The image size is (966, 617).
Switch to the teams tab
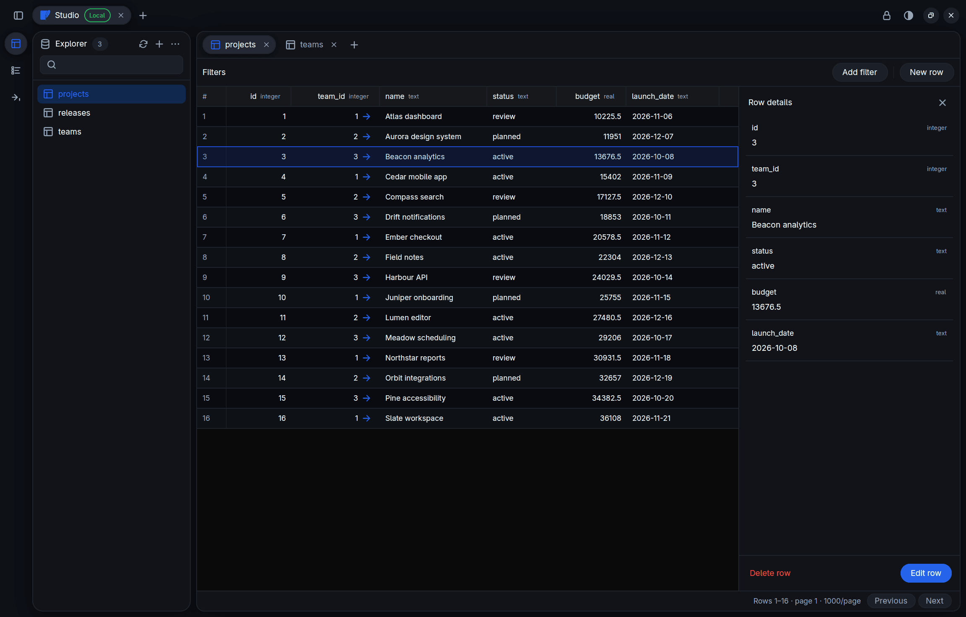(312, 45)
